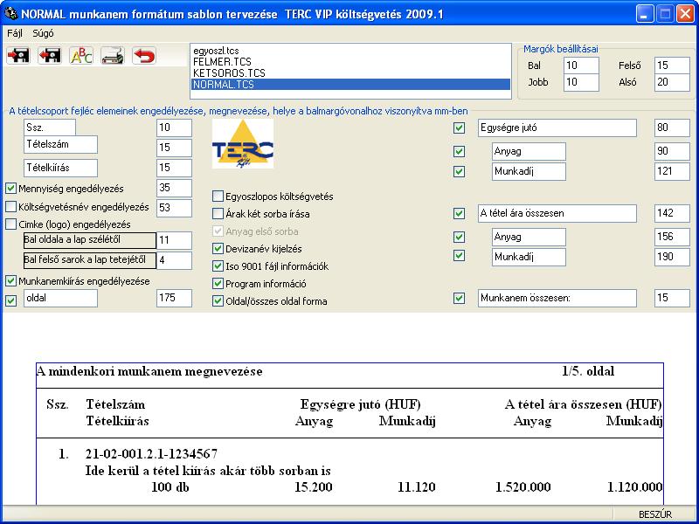Screen dimensions: 699x524
Task: Click the red return arrow icon
Action: coord(144,56)
